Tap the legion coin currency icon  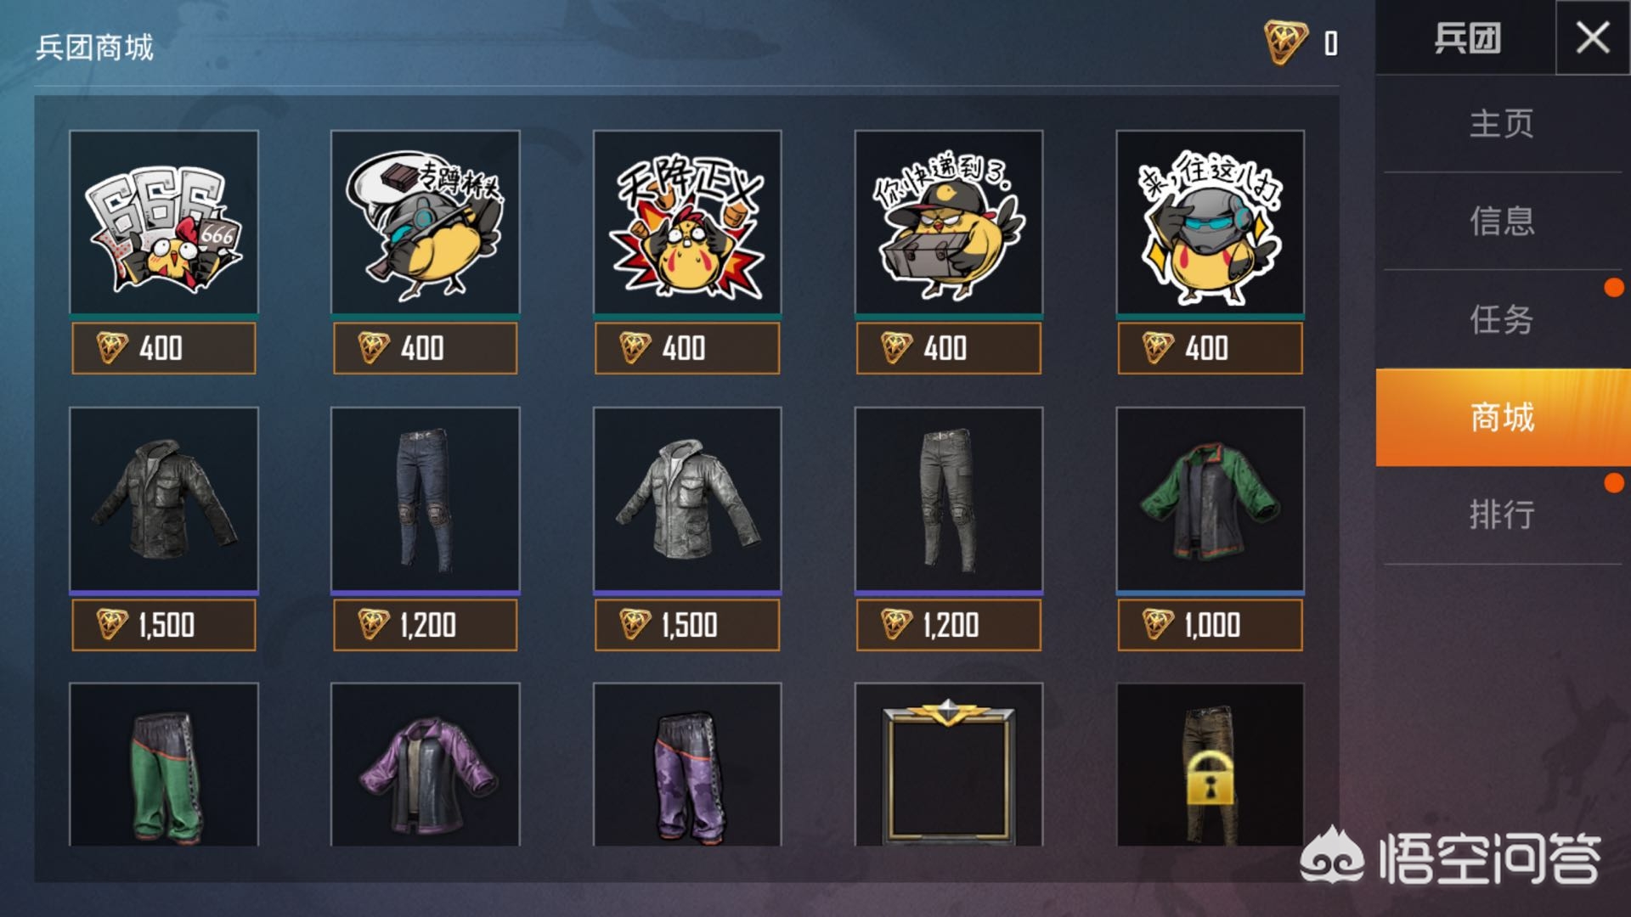[x=1284, y=42]
